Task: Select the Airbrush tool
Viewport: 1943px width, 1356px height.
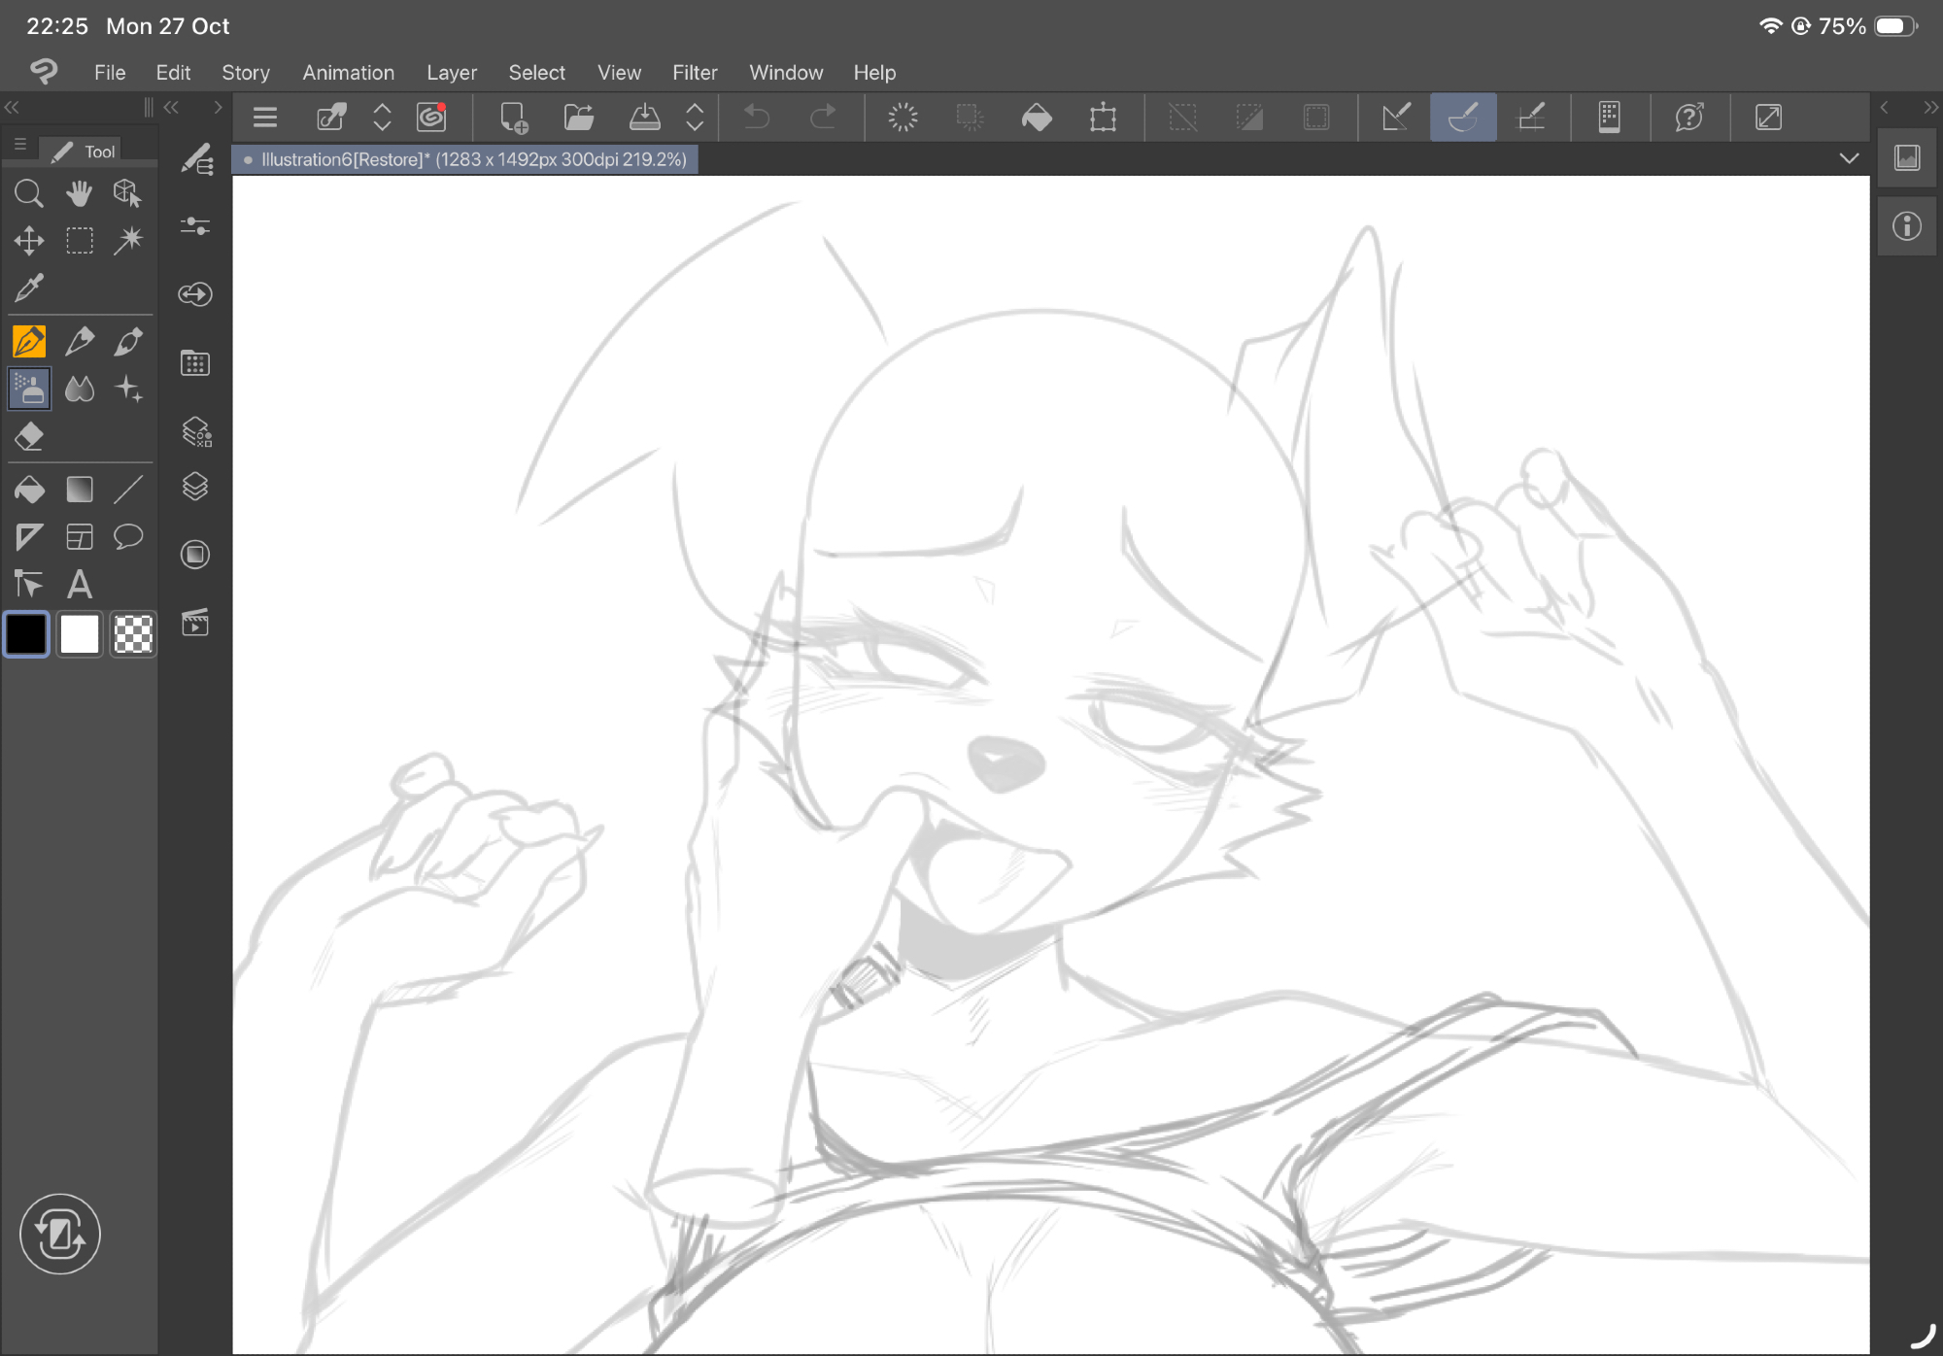Action: 29,390
